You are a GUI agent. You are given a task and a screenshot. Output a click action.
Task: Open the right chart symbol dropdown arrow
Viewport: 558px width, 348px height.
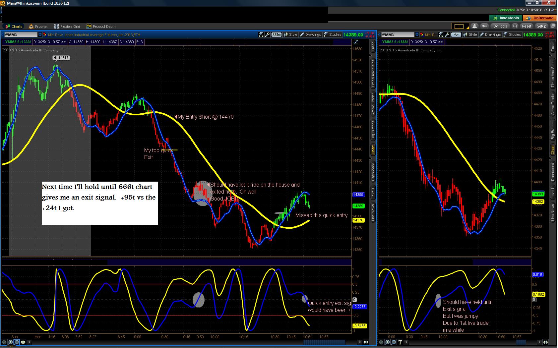click(417, 35)
